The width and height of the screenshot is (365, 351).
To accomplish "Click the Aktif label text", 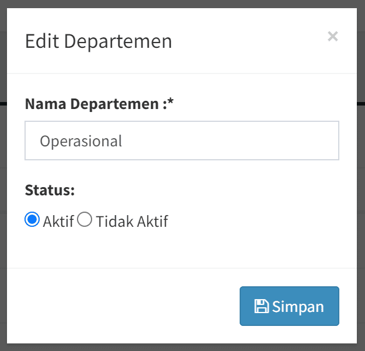I will pyautogui.click(x=58, y=222).
